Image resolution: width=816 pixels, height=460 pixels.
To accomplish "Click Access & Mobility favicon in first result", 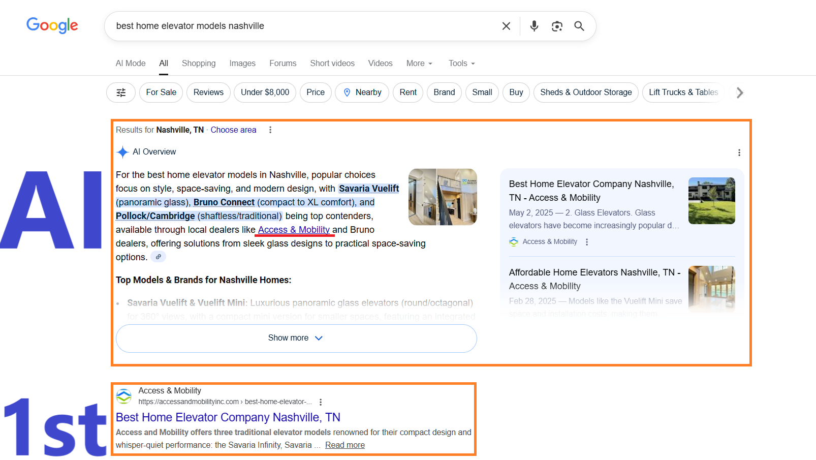I will click(x=124, y=396).
